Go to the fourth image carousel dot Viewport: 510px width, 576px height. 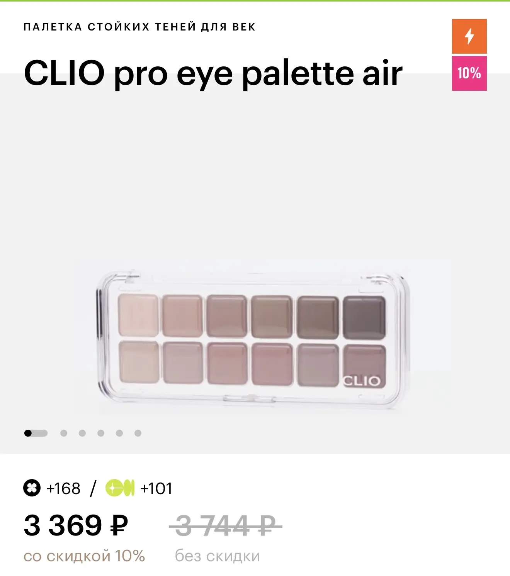coord(101,433)
